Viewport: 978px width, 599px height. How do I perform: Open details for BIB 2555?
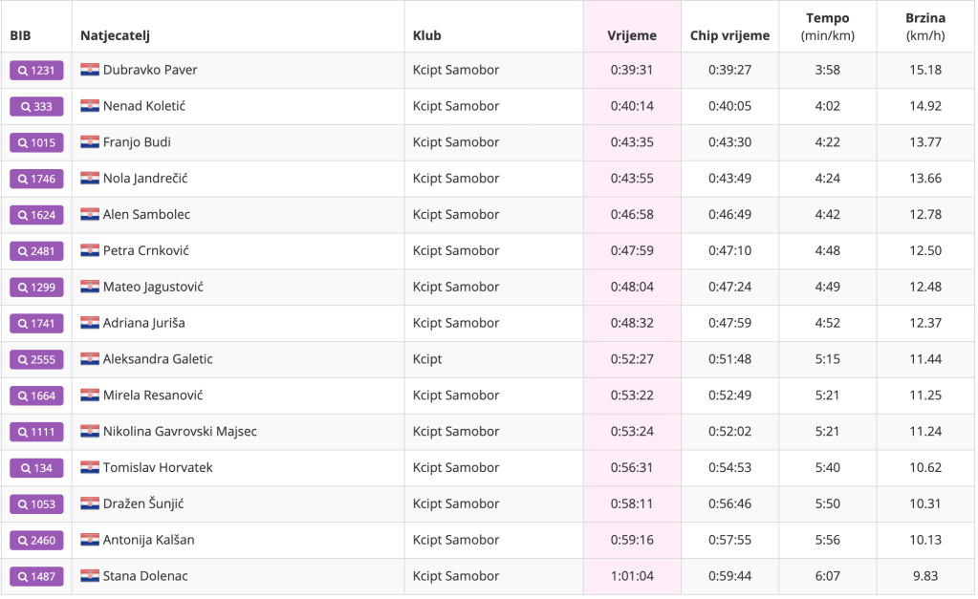36,360
